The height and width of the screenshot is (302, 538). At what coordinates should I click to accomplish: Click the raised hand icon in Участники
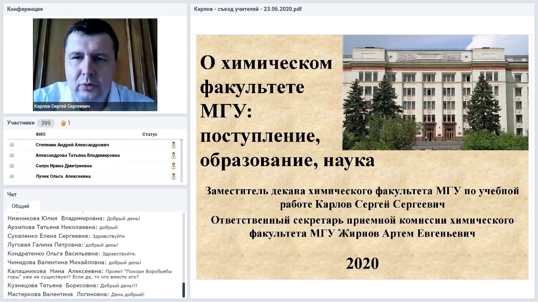[x=63, y=123]
